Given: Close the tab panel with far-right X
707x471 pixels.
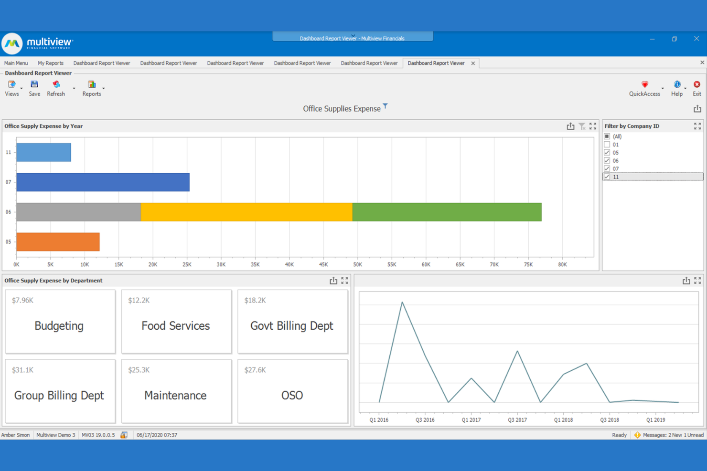Looking at the screenshot, I should (702, 63).
